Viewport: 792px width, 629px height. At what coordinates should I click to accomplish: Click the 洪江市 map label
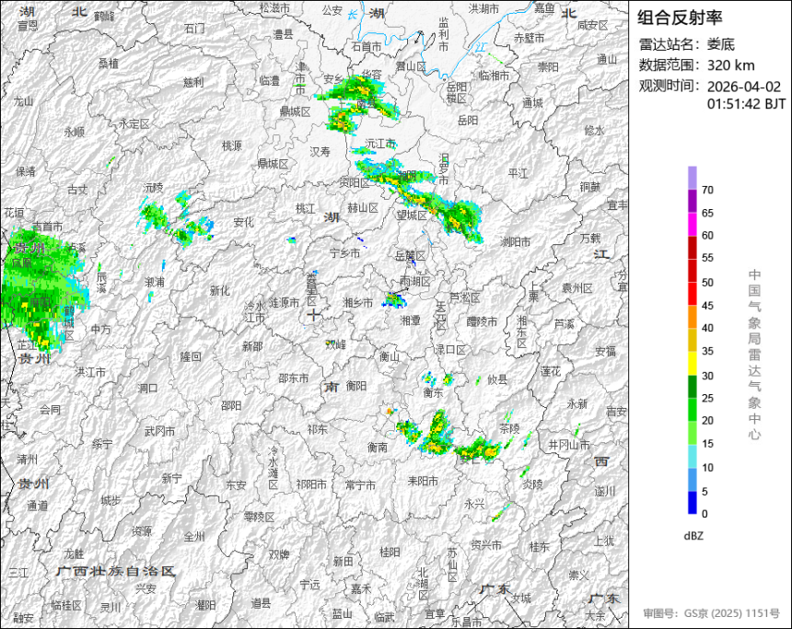90,372
